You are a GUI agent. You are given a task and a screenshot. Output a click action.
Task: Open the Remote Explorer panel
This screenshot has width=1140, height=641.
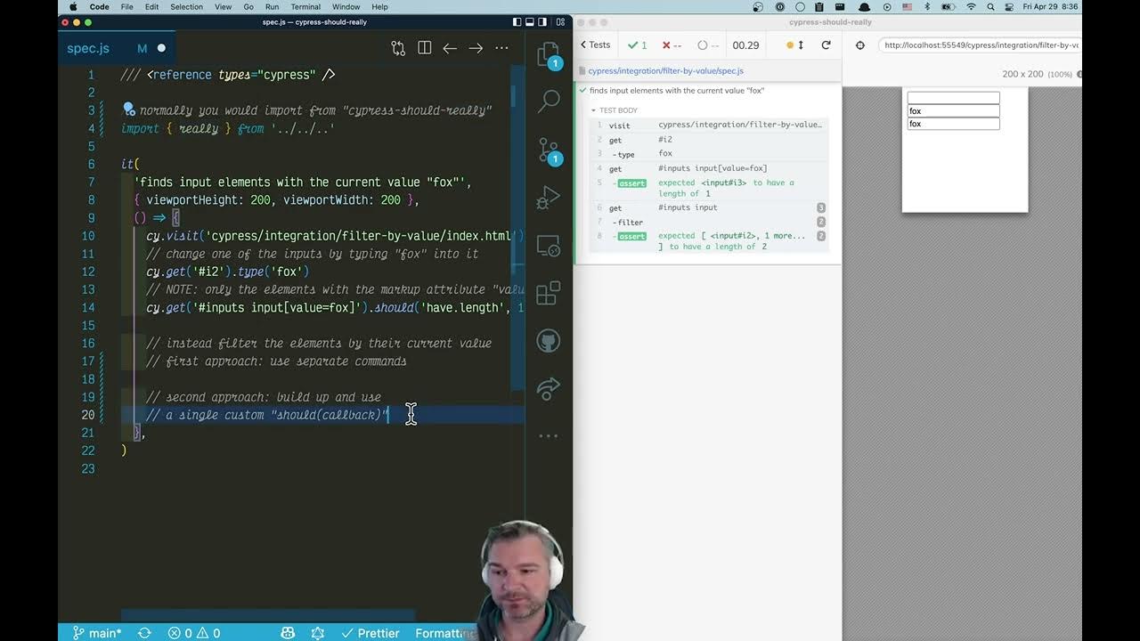pyautogui.click(x=549, y=245)
